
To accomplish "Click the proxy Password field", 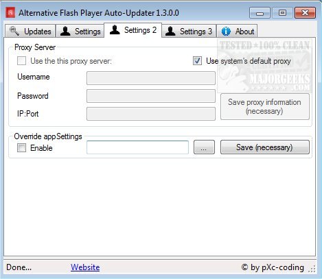I will 151,96.
